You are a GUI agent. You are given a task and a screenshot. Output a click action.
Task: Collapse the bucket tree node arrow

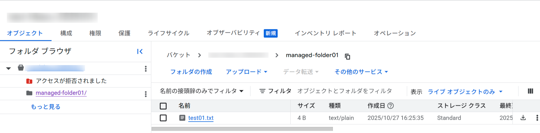click(8, 68)
